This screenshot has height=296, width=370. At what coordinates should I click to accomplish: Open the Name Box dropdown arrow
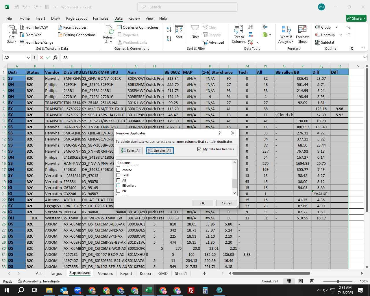28,58
